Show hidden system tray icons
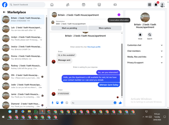Viewport: 169px width, 125px height. [x=143, y=117]
